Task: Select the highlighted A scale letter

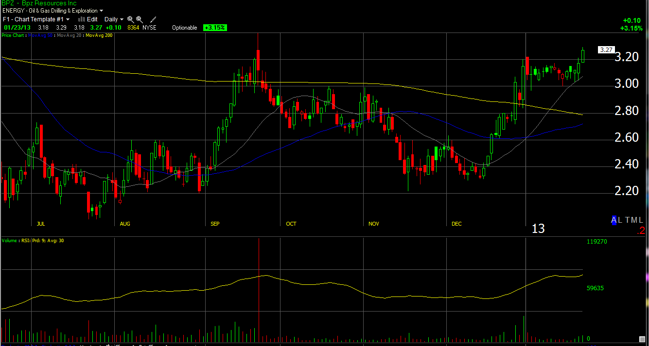Action: (614, 220)
